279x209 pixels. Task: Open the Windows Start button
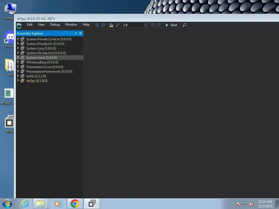click(7, 204)
